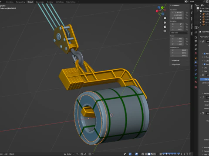209x156 pixels.
Task: Open the Object menu in viewport header
Action: [12, 154]
